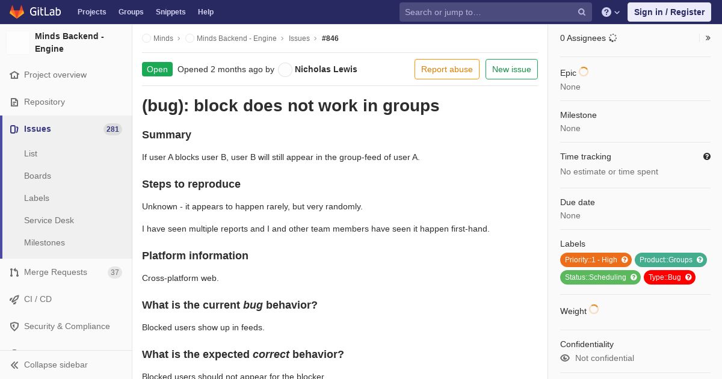Click Time tracking help icon
This screenshot has height=379, width=722.
[x=707, y=156]
